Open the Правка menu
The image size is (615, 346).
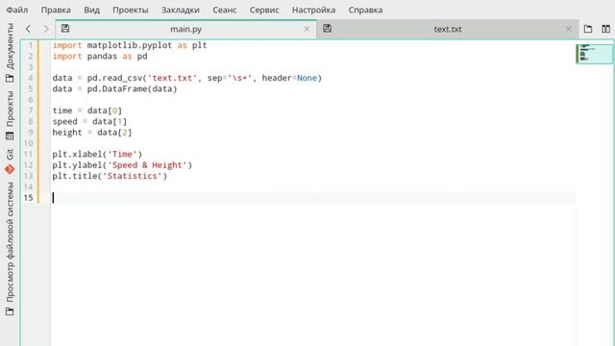tap(56, 10)
